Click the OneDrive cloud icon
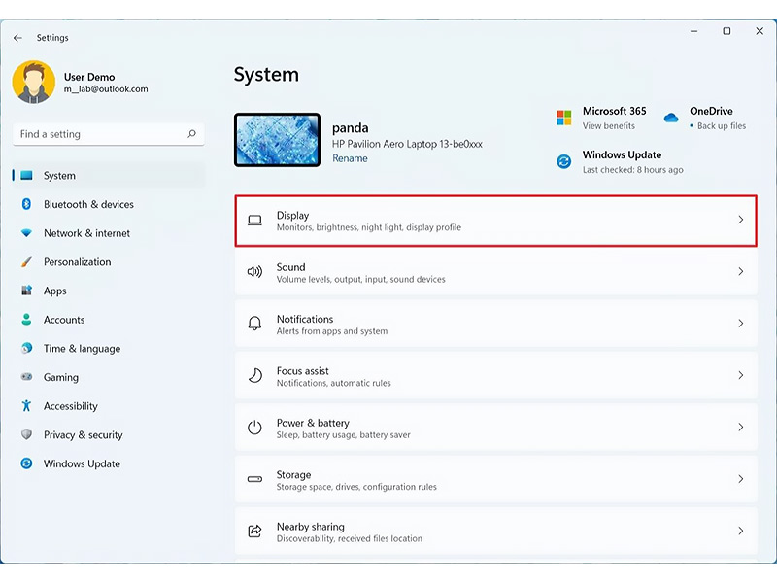 click(x=671, y=118)
